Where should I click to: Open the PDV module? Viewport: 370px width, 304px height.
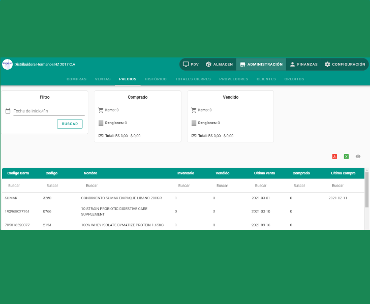(x=191, y=65)
